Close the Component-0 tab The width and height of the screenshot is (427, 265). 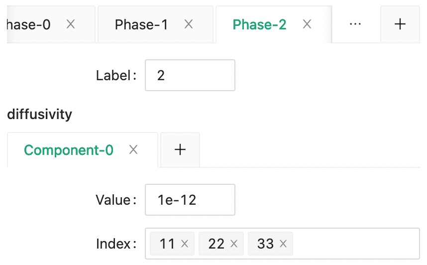pos(133,149)
